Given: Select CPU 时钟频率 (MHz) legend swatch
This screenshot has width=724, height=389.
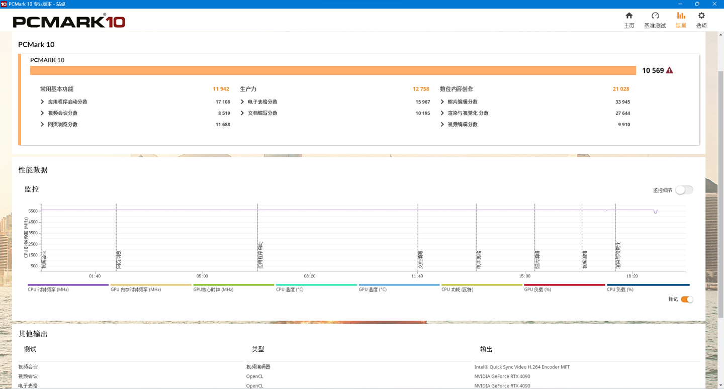Looking at the screenshot, I should pos(68,285).
